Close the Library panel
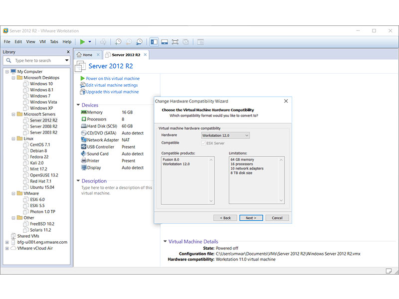The width and height of the screenshot is (399, 299). 68,52
